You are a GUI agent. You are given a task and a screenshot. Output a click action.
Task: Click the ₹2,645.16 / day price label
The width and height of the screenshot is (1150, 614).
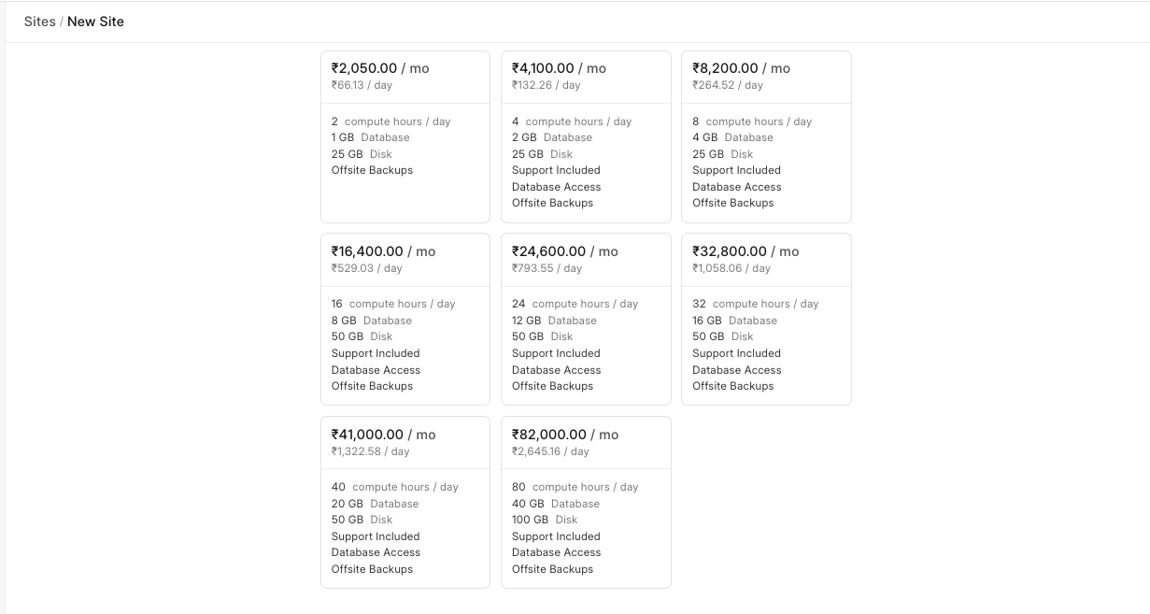tap(550, 451)
